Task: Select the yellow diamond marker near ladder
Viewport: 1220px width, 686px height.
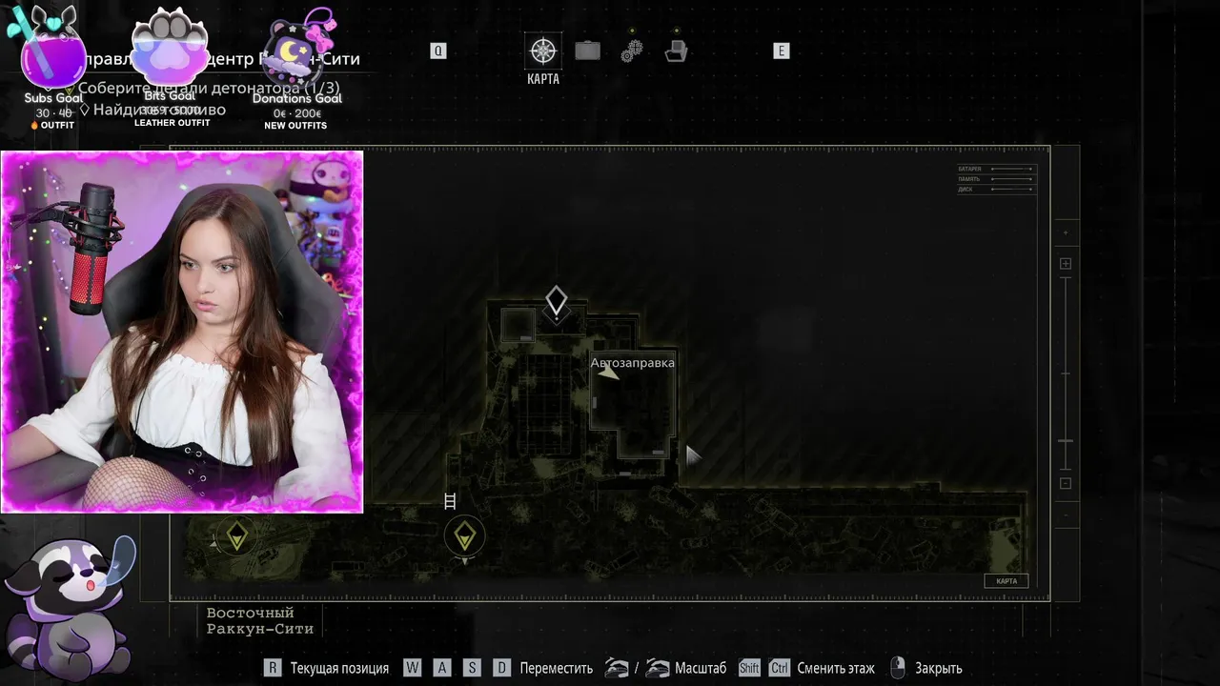Action: point(464,537)
